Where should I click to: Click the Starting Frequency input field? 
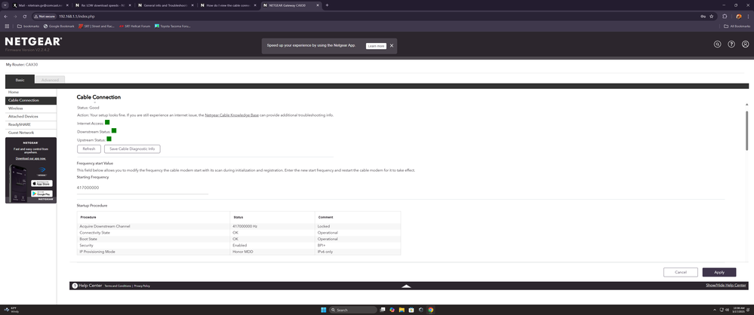coord(142,188)
